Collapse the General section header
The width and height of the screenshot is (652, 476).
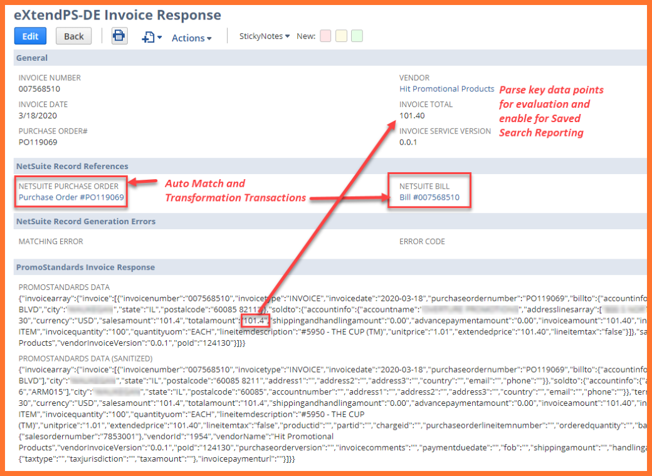[330, 58]
